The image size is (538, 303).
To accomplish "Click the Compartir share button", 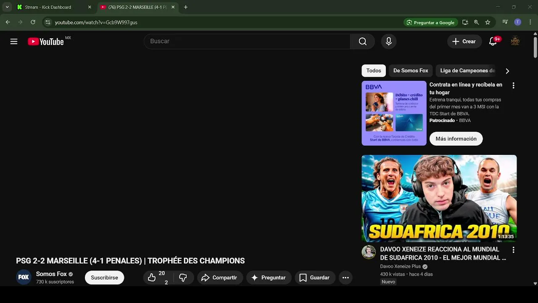I will 219,278.
